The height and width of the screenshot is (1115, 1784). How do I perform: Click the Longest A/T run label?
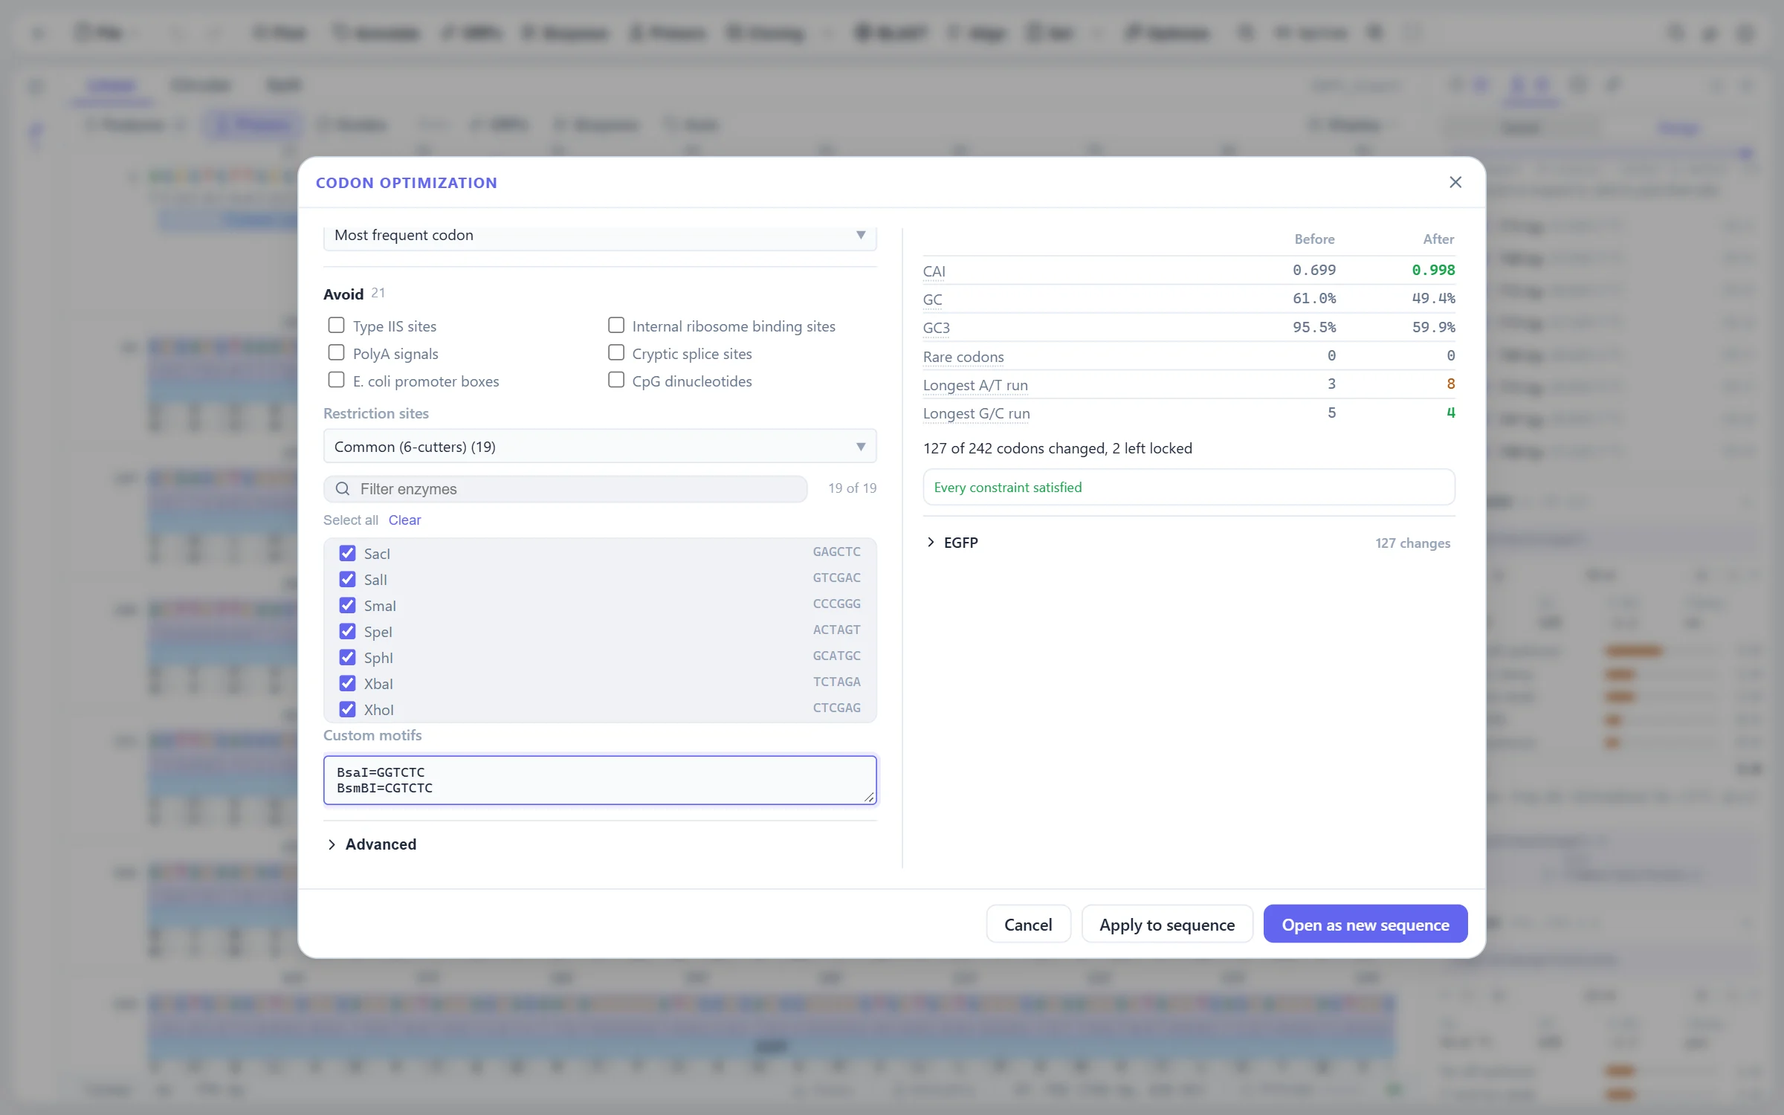(x=975, y=384)
